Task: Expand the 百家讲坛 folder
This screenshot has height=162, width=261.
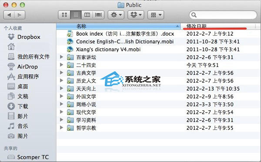Action: (62, 57)
